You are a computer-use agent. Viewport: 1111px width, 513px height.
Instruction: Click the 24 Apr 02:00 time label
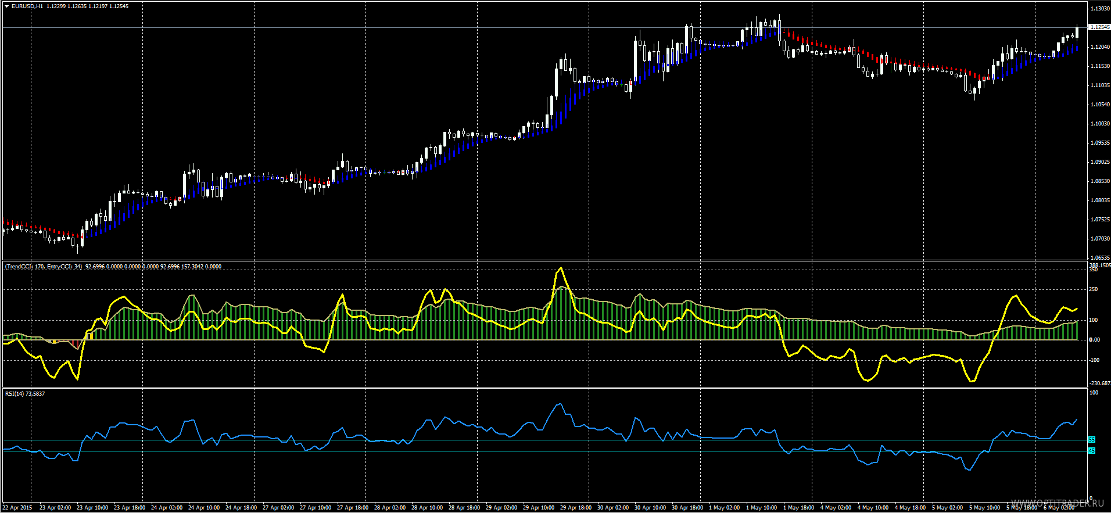[167, 508]
